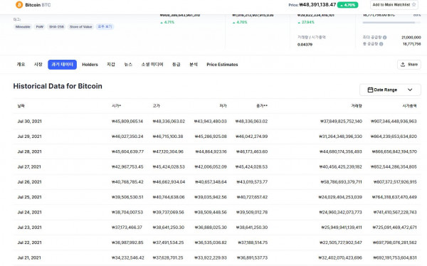
Task: Click the Share button
Action: coord(409,65)
